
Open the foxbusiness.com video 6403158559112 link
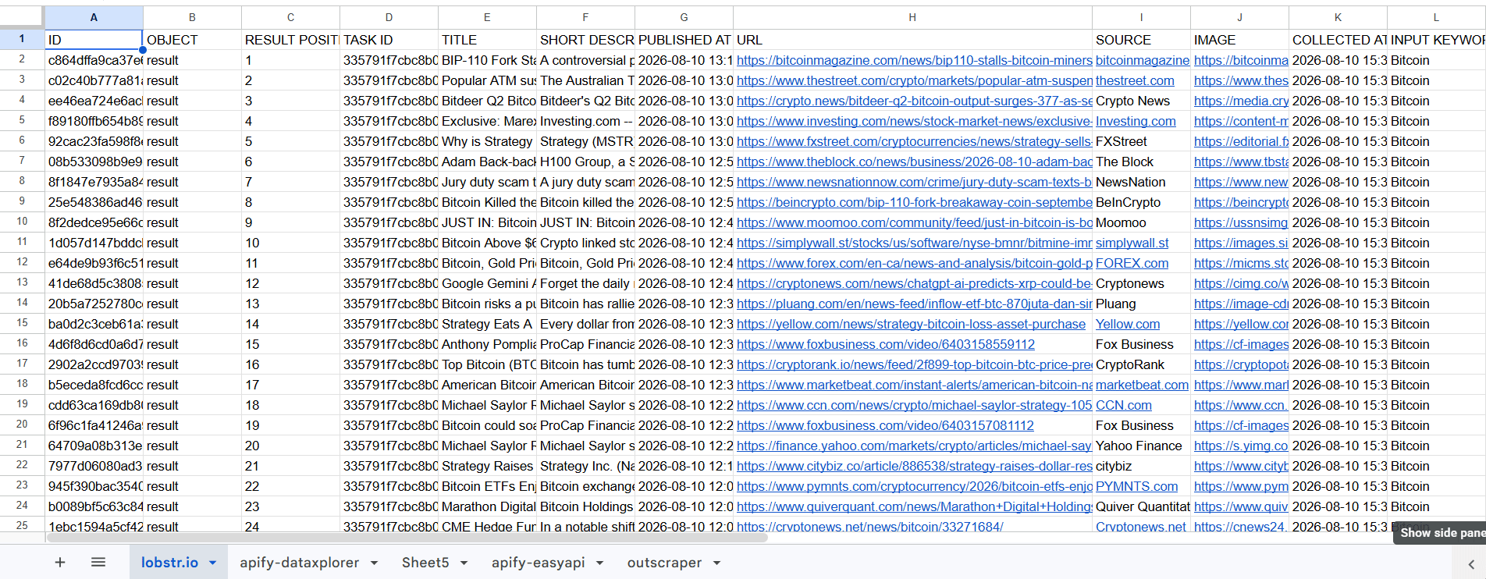(886, 344)
